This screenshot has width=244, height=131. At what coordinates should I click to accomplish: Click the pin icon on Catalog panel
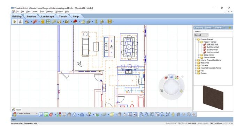[229, 28]
